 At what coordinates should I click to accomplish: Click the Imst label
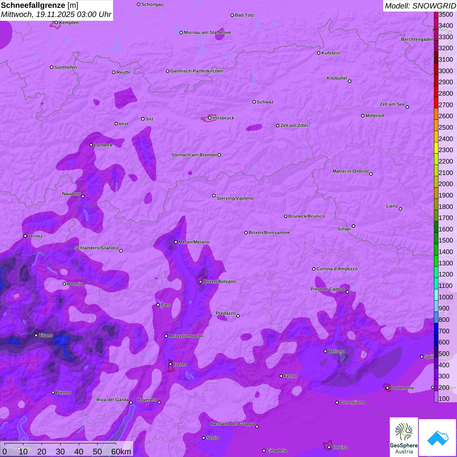[123, 124]
